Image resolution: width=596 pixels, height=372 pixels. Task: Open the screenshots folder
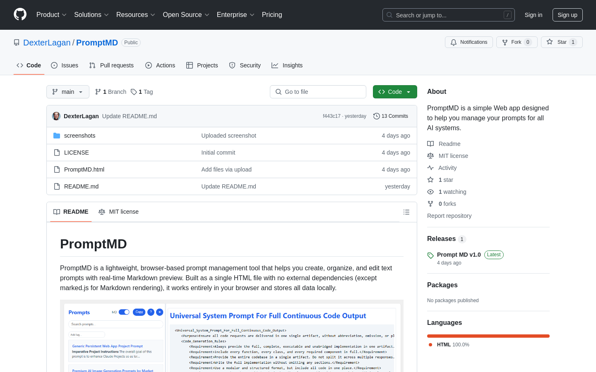(79, 136)
